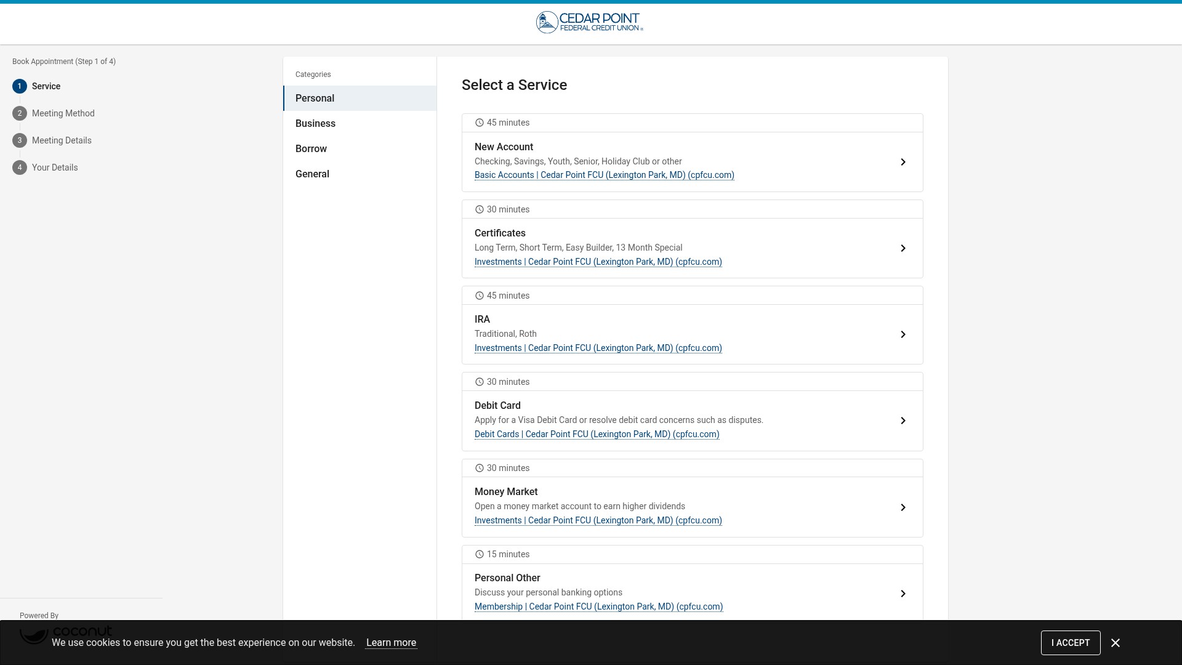1182x665 pixels.
Task: Click the clock icon above IRA
Action: coord(480,296)
